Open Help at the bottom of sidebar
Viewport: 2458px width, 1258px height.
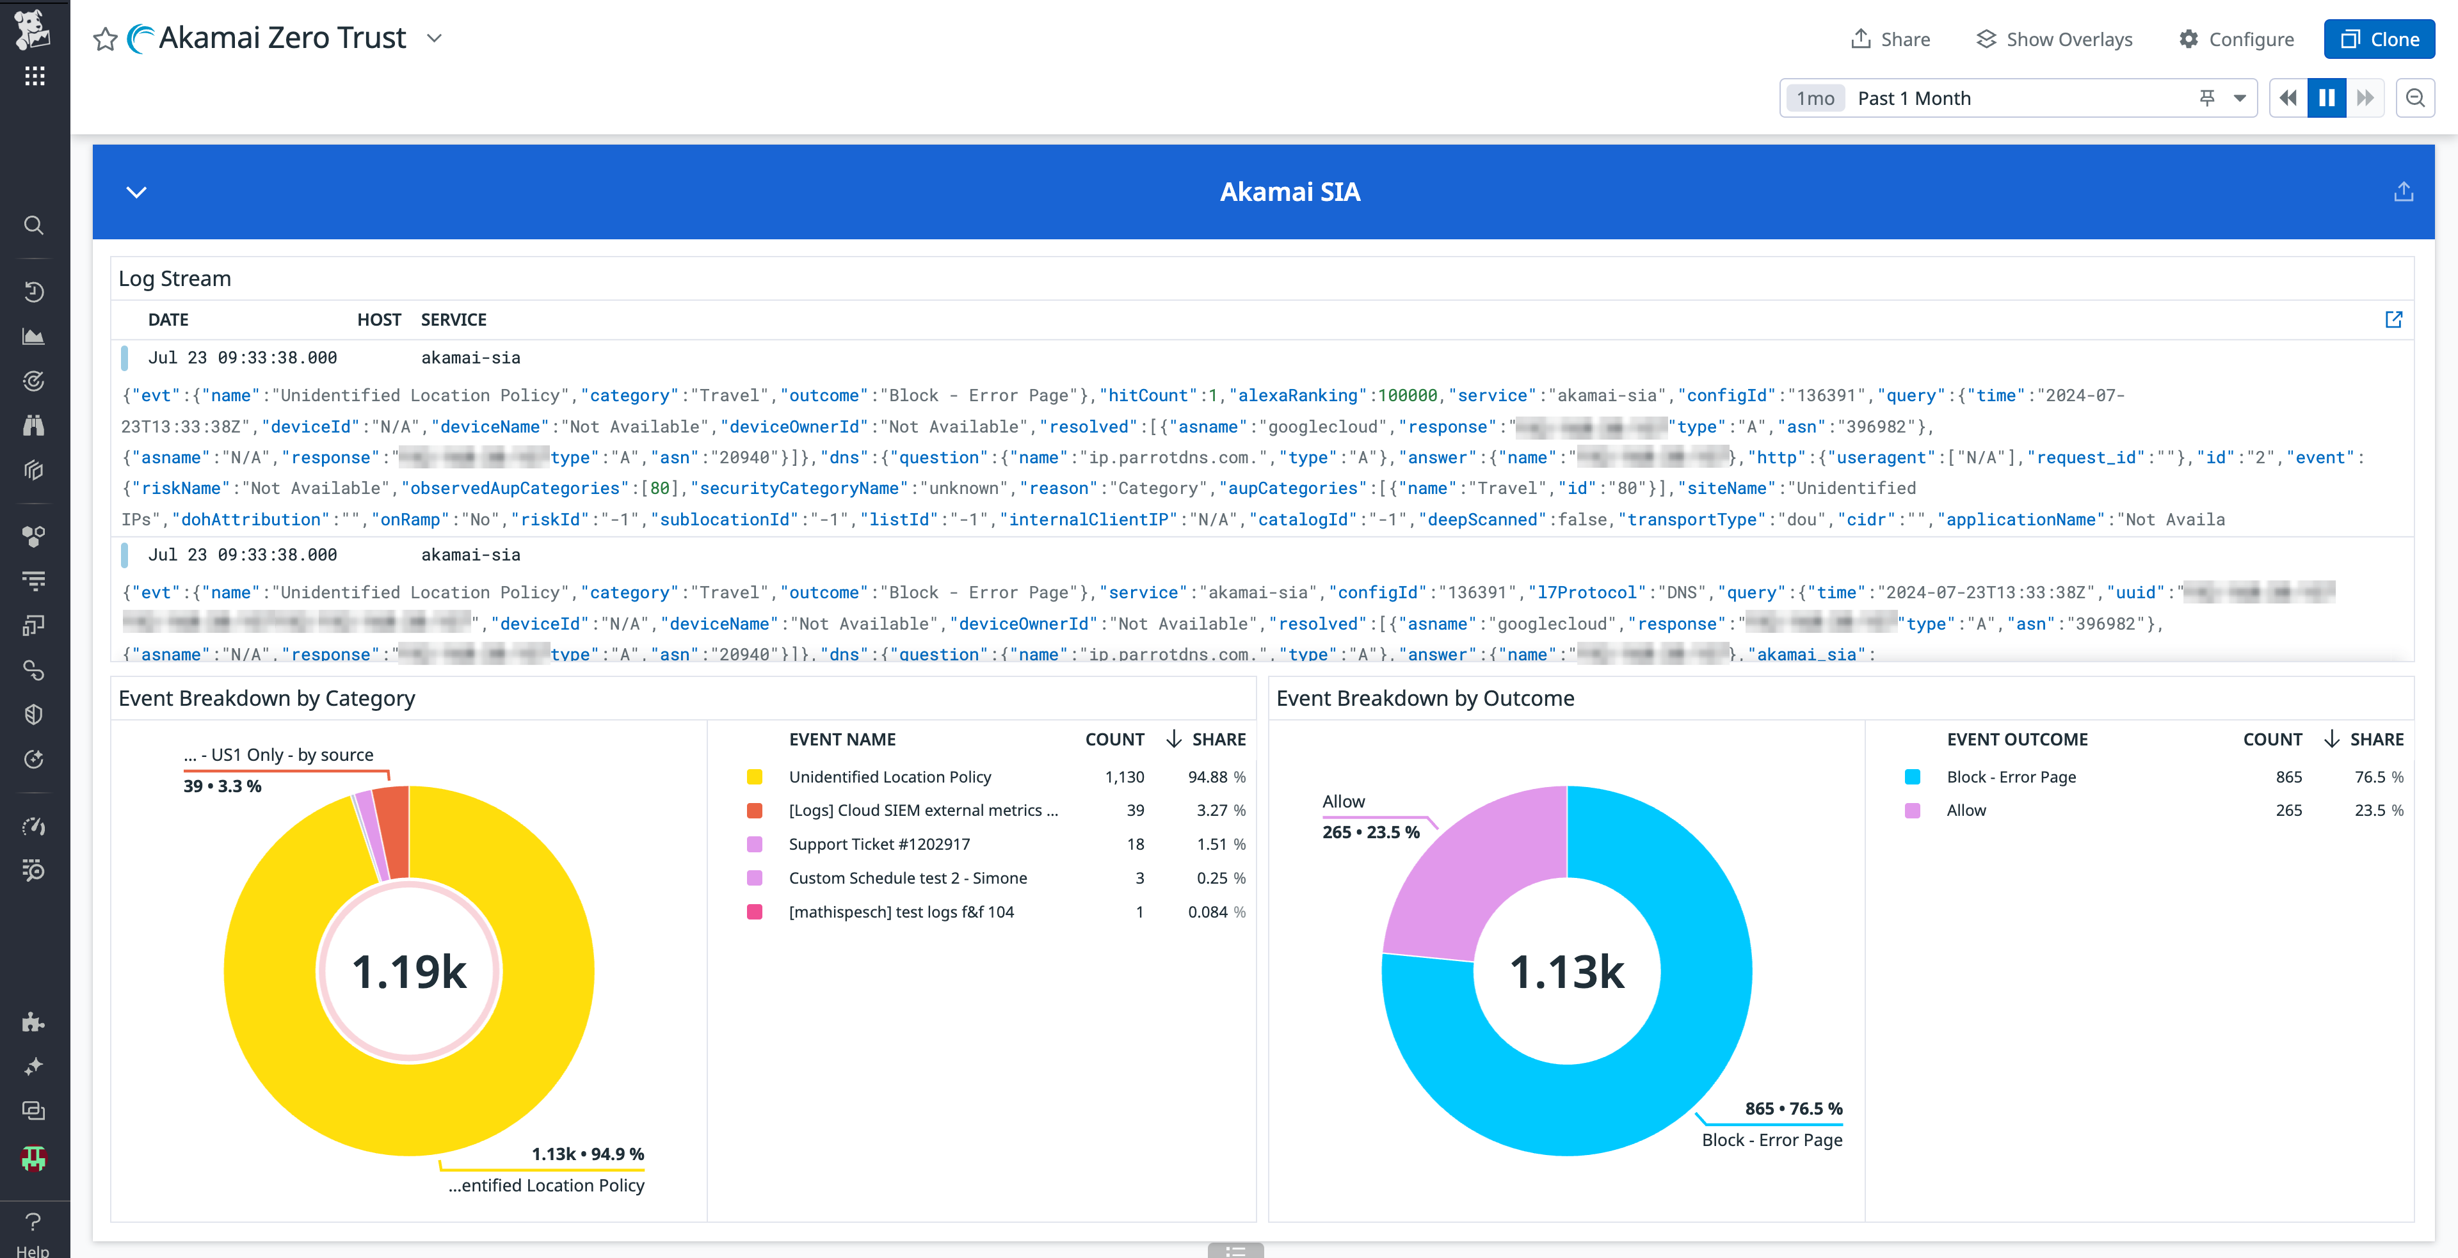35,1223
